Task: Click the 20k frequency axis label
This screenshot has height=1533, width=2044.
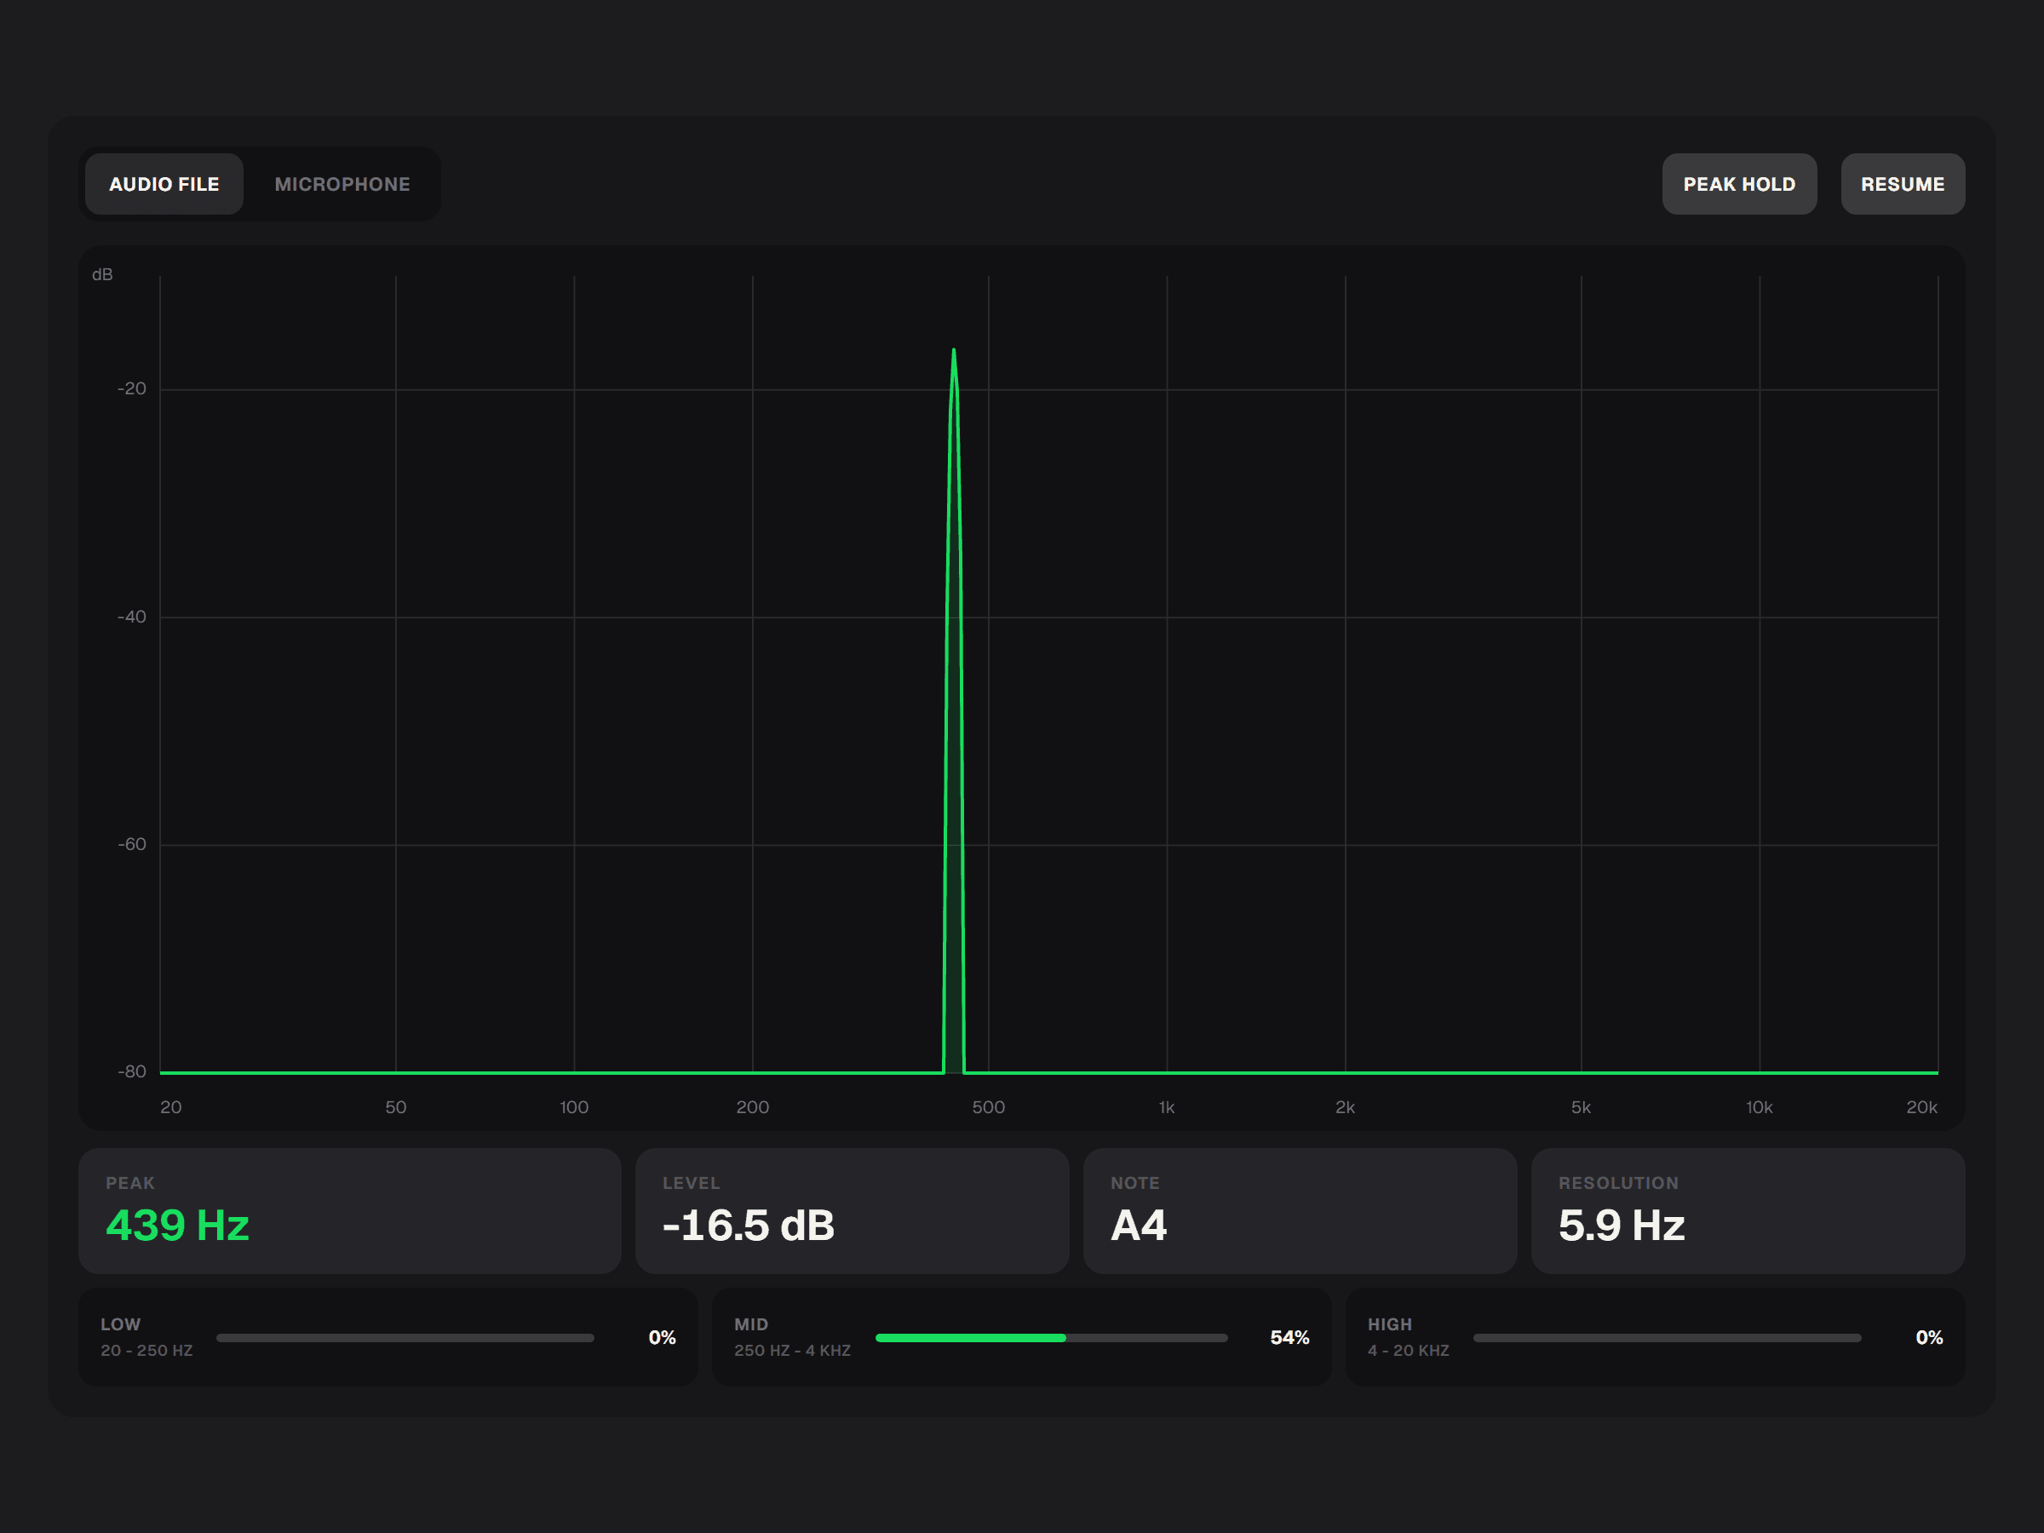Action: 1921,1107
